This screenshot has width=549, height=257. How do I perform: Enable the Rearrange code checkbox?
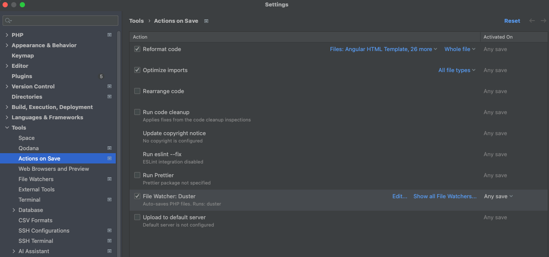click(x=137, y=91)
